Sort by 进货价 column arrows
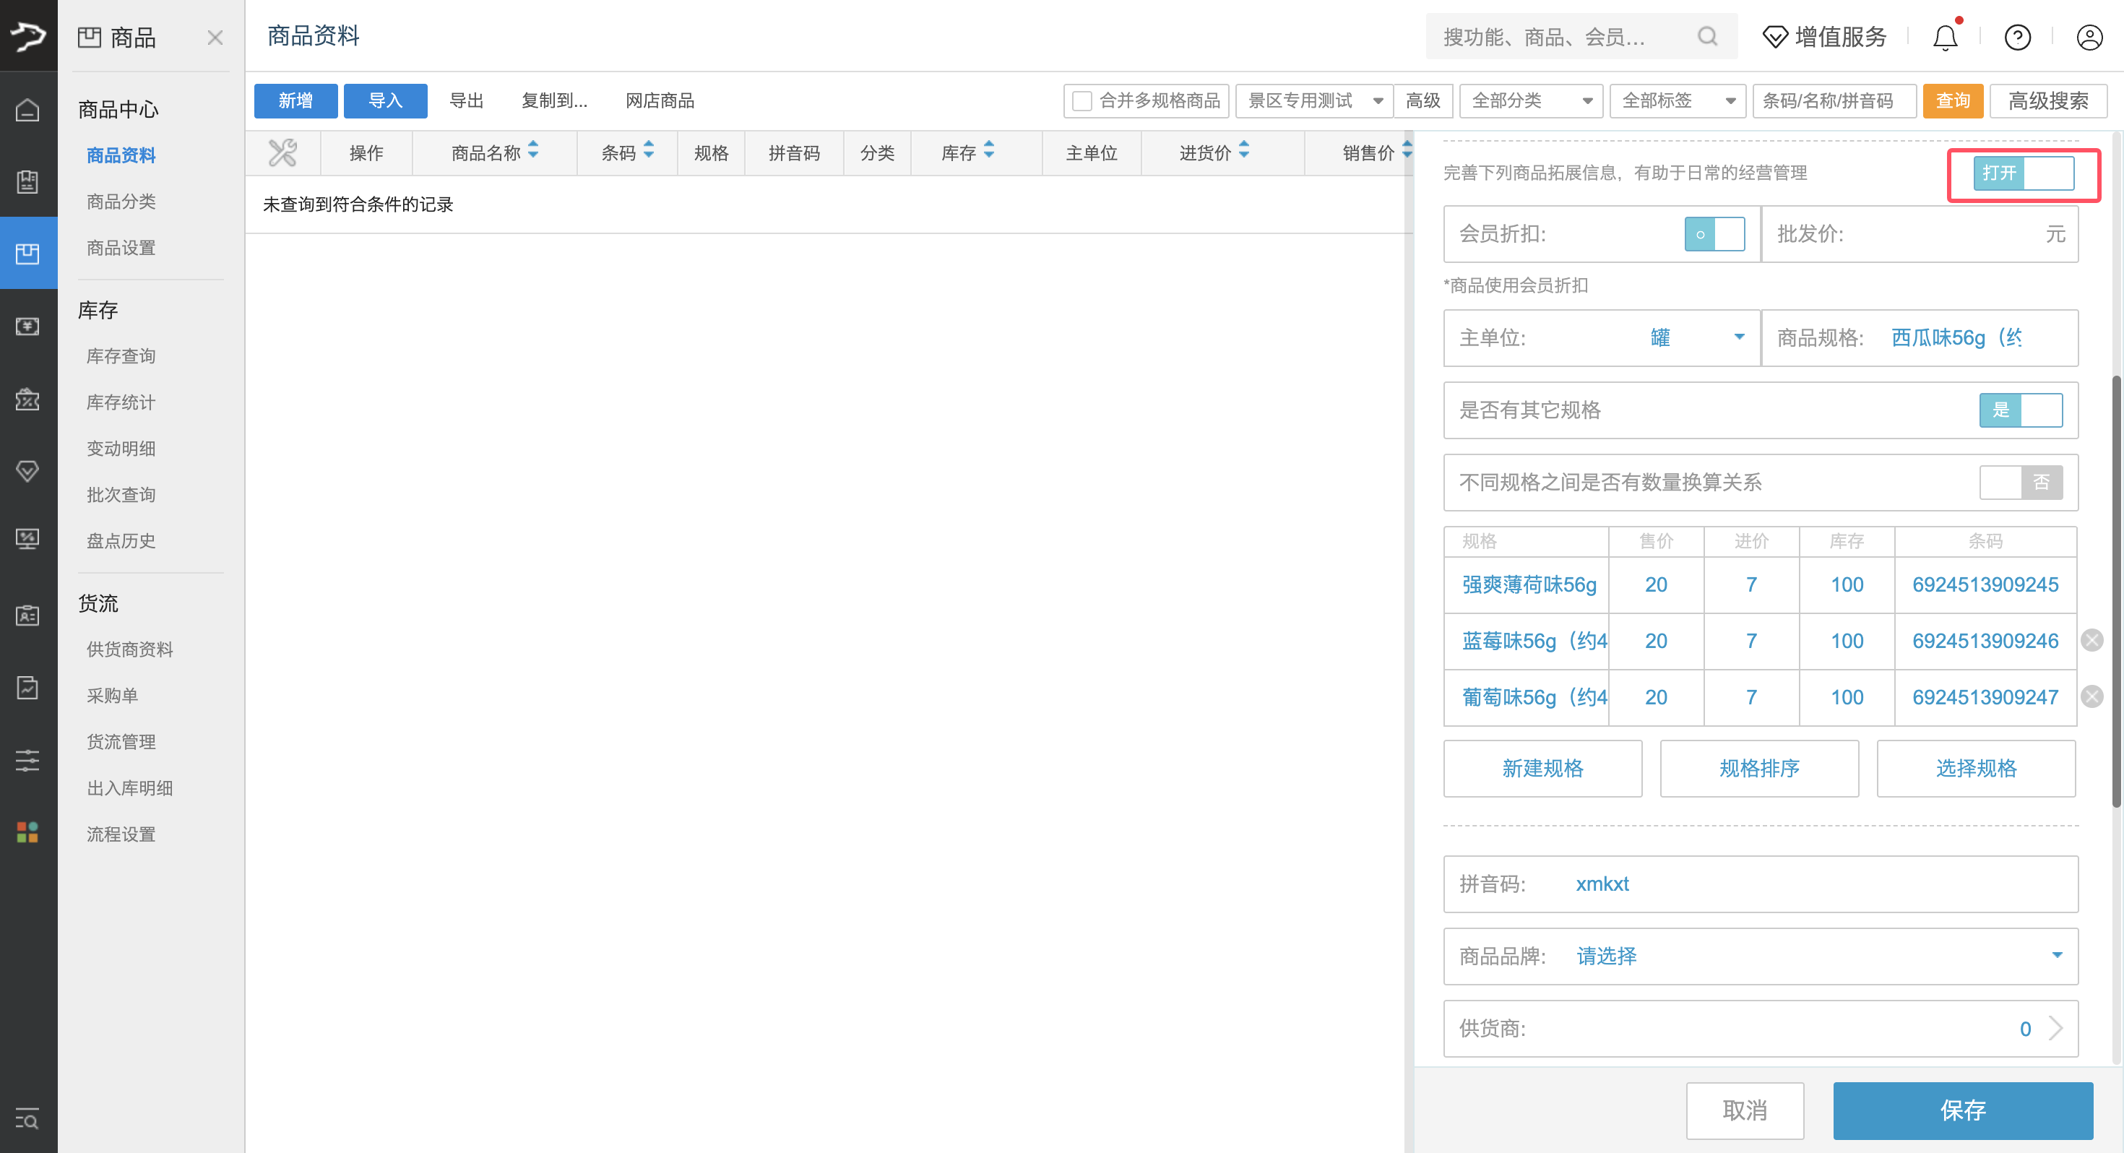 (1244, 150)
